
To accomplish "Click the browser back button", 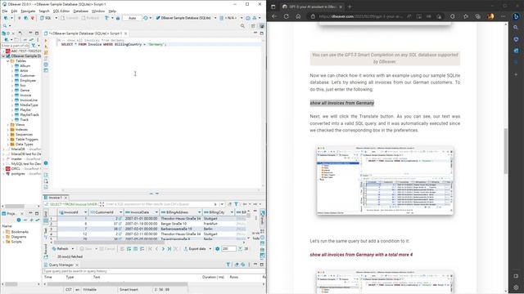I will coord(274,16).
